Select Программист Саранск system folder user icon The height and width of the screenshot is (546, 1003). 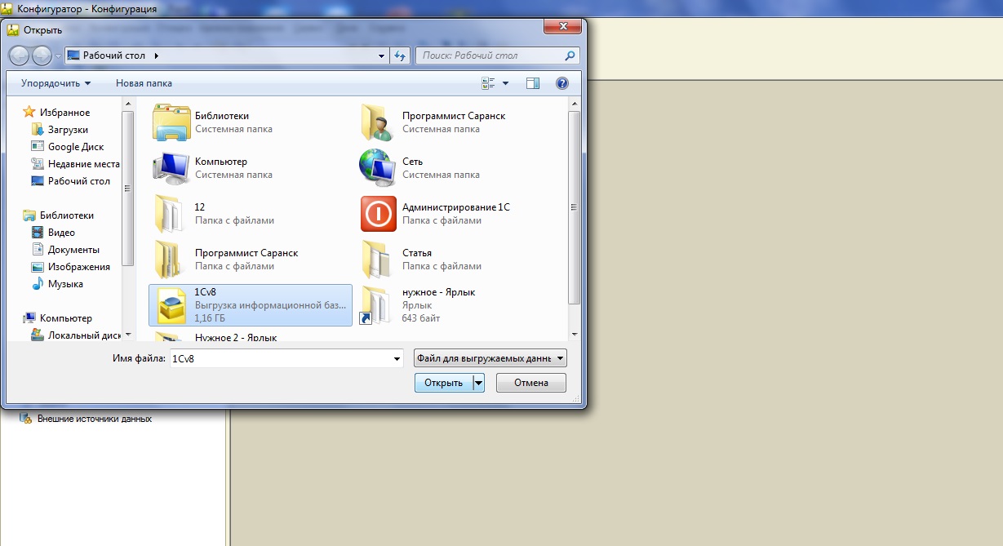point(379,122)
